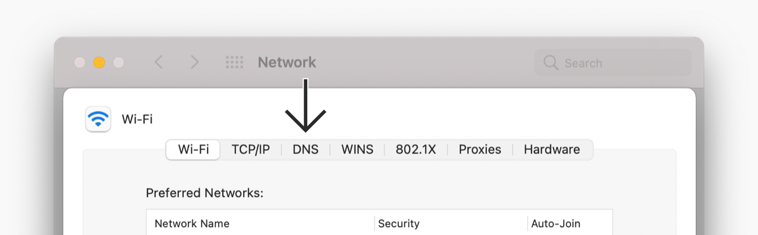Go back with the left chevron
Image resolution: width=758 pixels, height=235 pixels.
159,62
